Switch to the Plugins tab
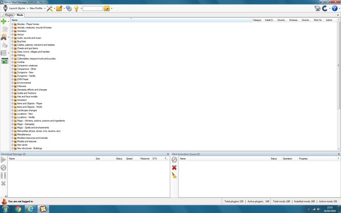Screen dimensions: 341x213 (x=9, y=15)
